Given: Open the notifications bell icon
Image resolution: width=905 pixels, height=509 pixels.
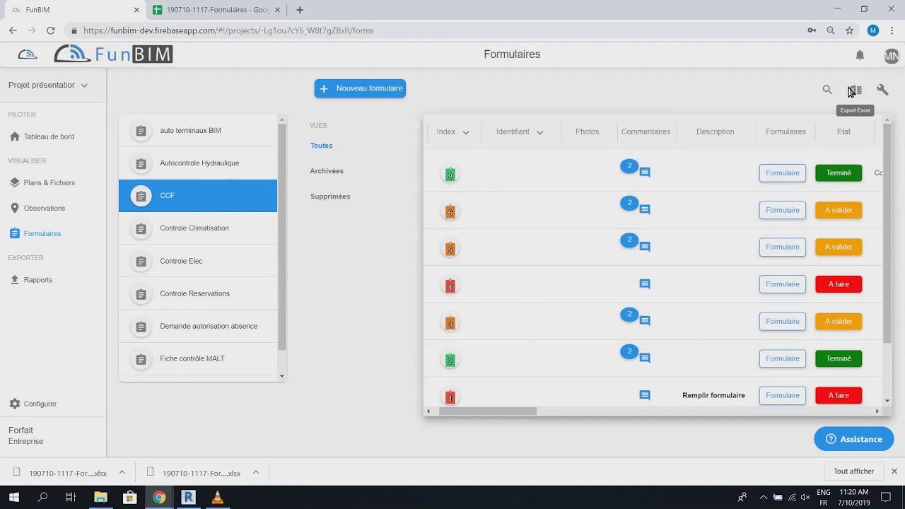Looking at the screenshot, I should (x=860, y=55).
